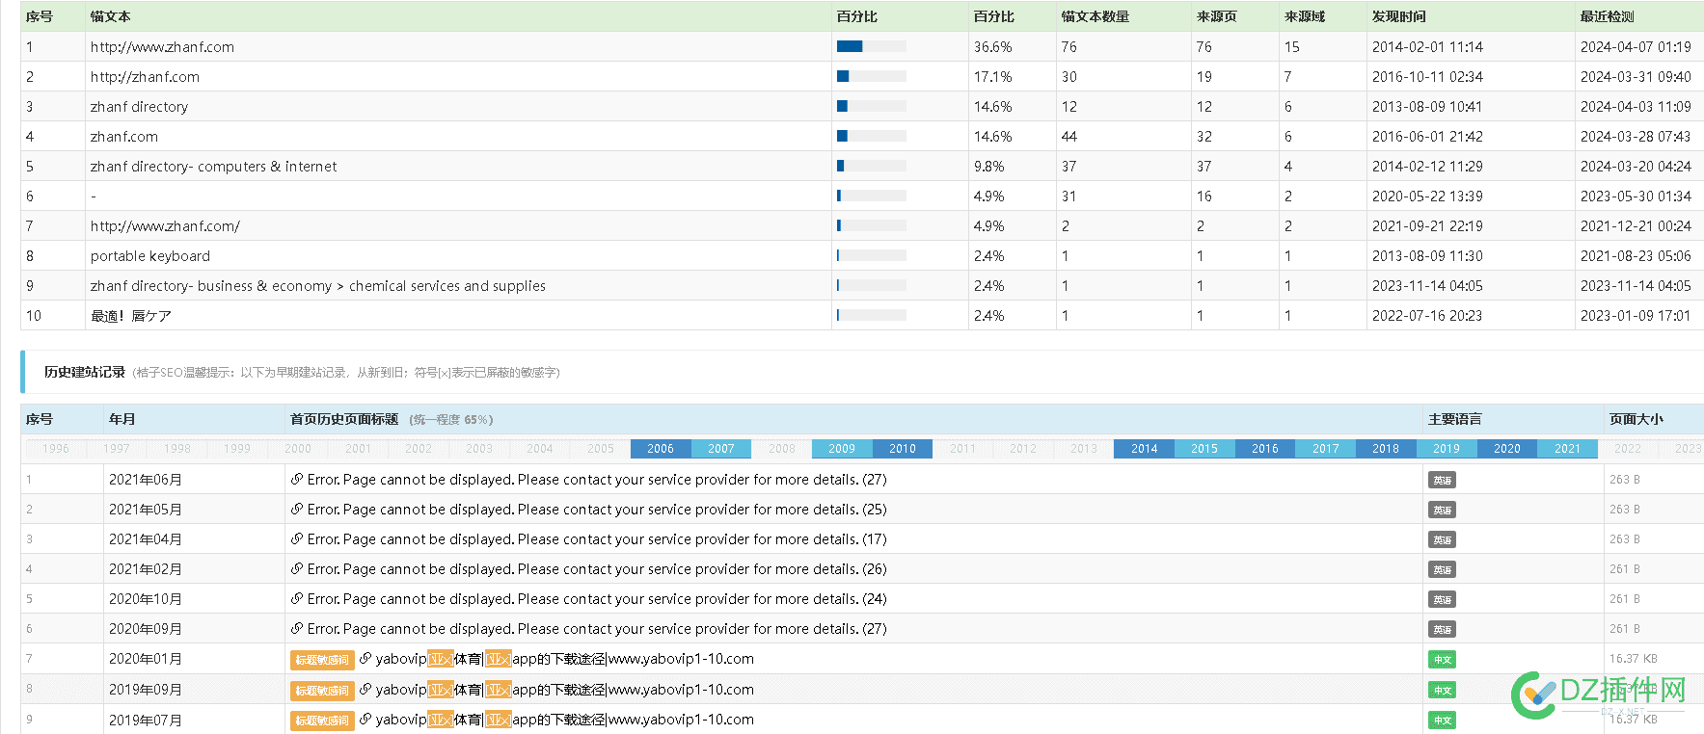The width and height of the screenshot is (1704, 734).
Task: Click the 英语 language badge for 2020年10月
Action: [1442, 599]
